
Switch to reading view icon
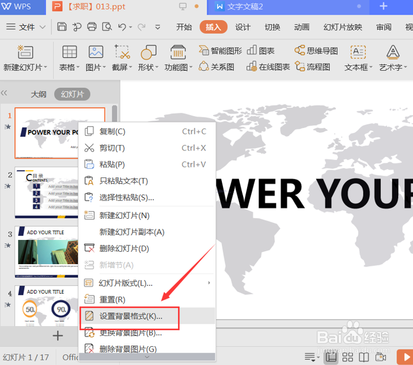coord(364,357)
